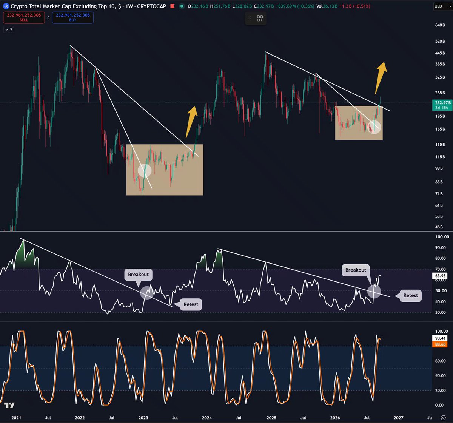Click the 325 B price axis label
Screen dimensions: 453x423
441,77
